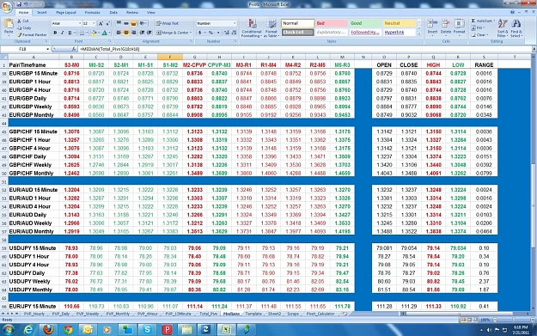537x336 pixels.
Task: Switch to the Formulas ribbon tab
Action: 93,12
